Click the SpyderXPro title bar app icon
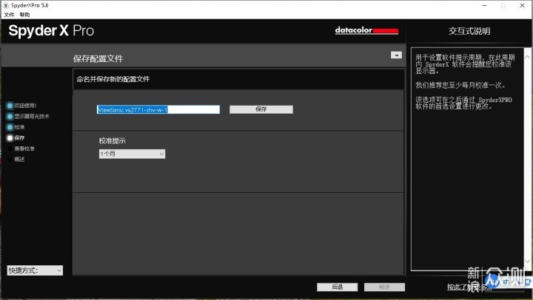Viewport: 533px width, 300px height. click(x=5, y=5)
